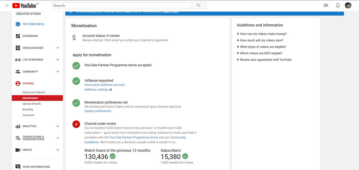Open Associated AdSense account link
This screenshot has width=359, height=170.
104,85
